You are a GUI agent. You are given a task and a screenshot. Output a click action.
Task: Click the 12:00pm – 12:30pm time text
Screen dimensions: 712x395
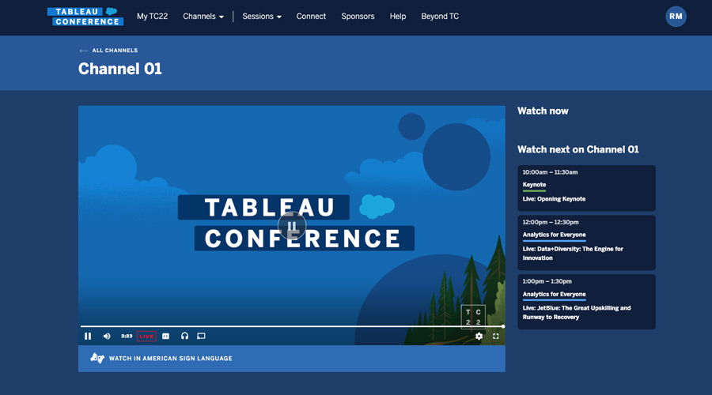(x=551, y=222)
